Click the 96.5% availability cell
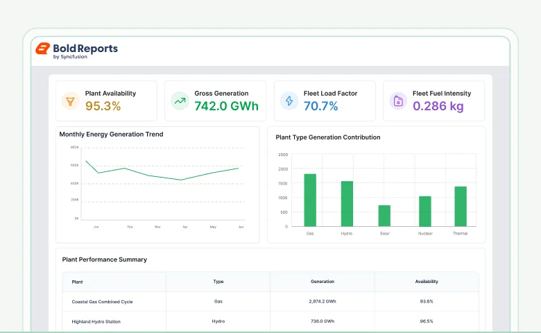This screenshot has height=333, width=541. coord(427,321)
